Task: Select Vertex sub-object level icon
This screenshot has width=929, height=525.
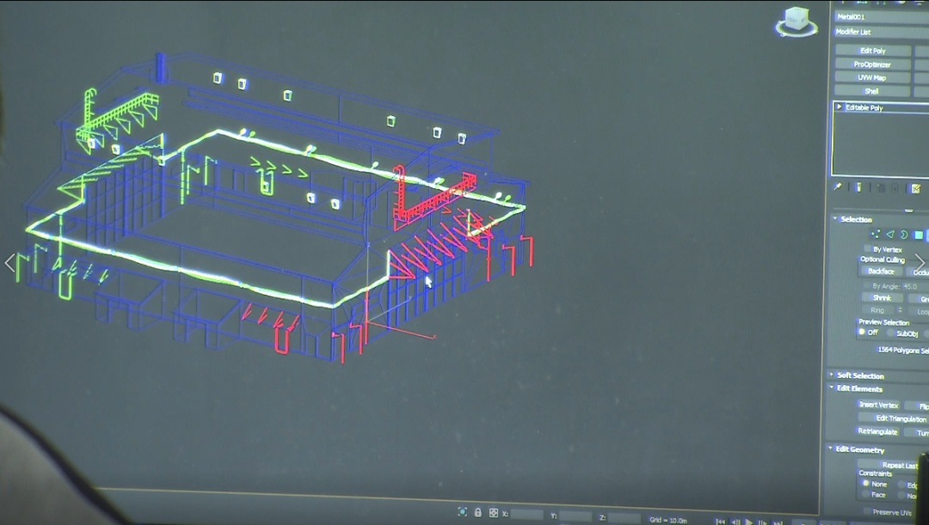Action: pyautogui.click(x=876, y=235)
